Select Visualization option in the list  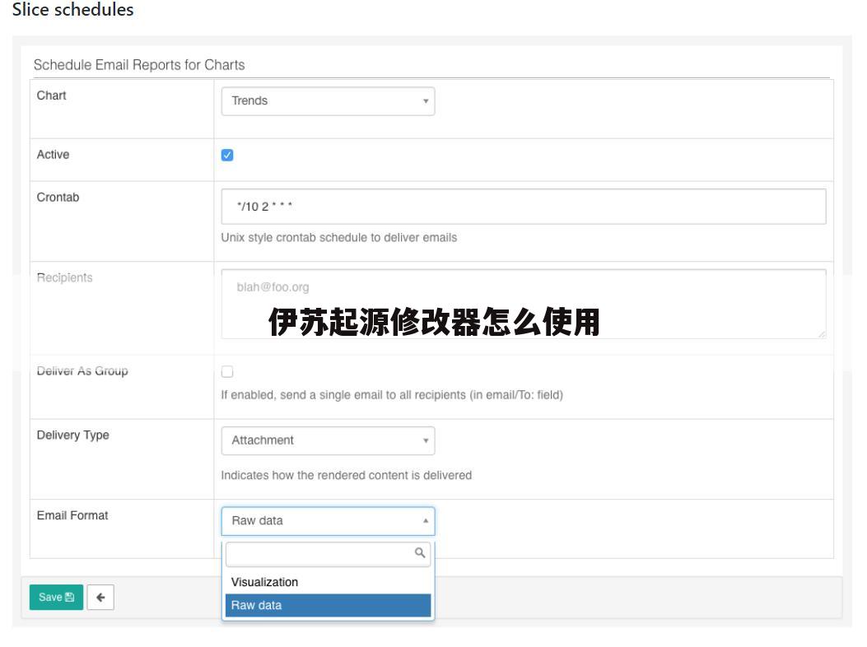(328, 582)
